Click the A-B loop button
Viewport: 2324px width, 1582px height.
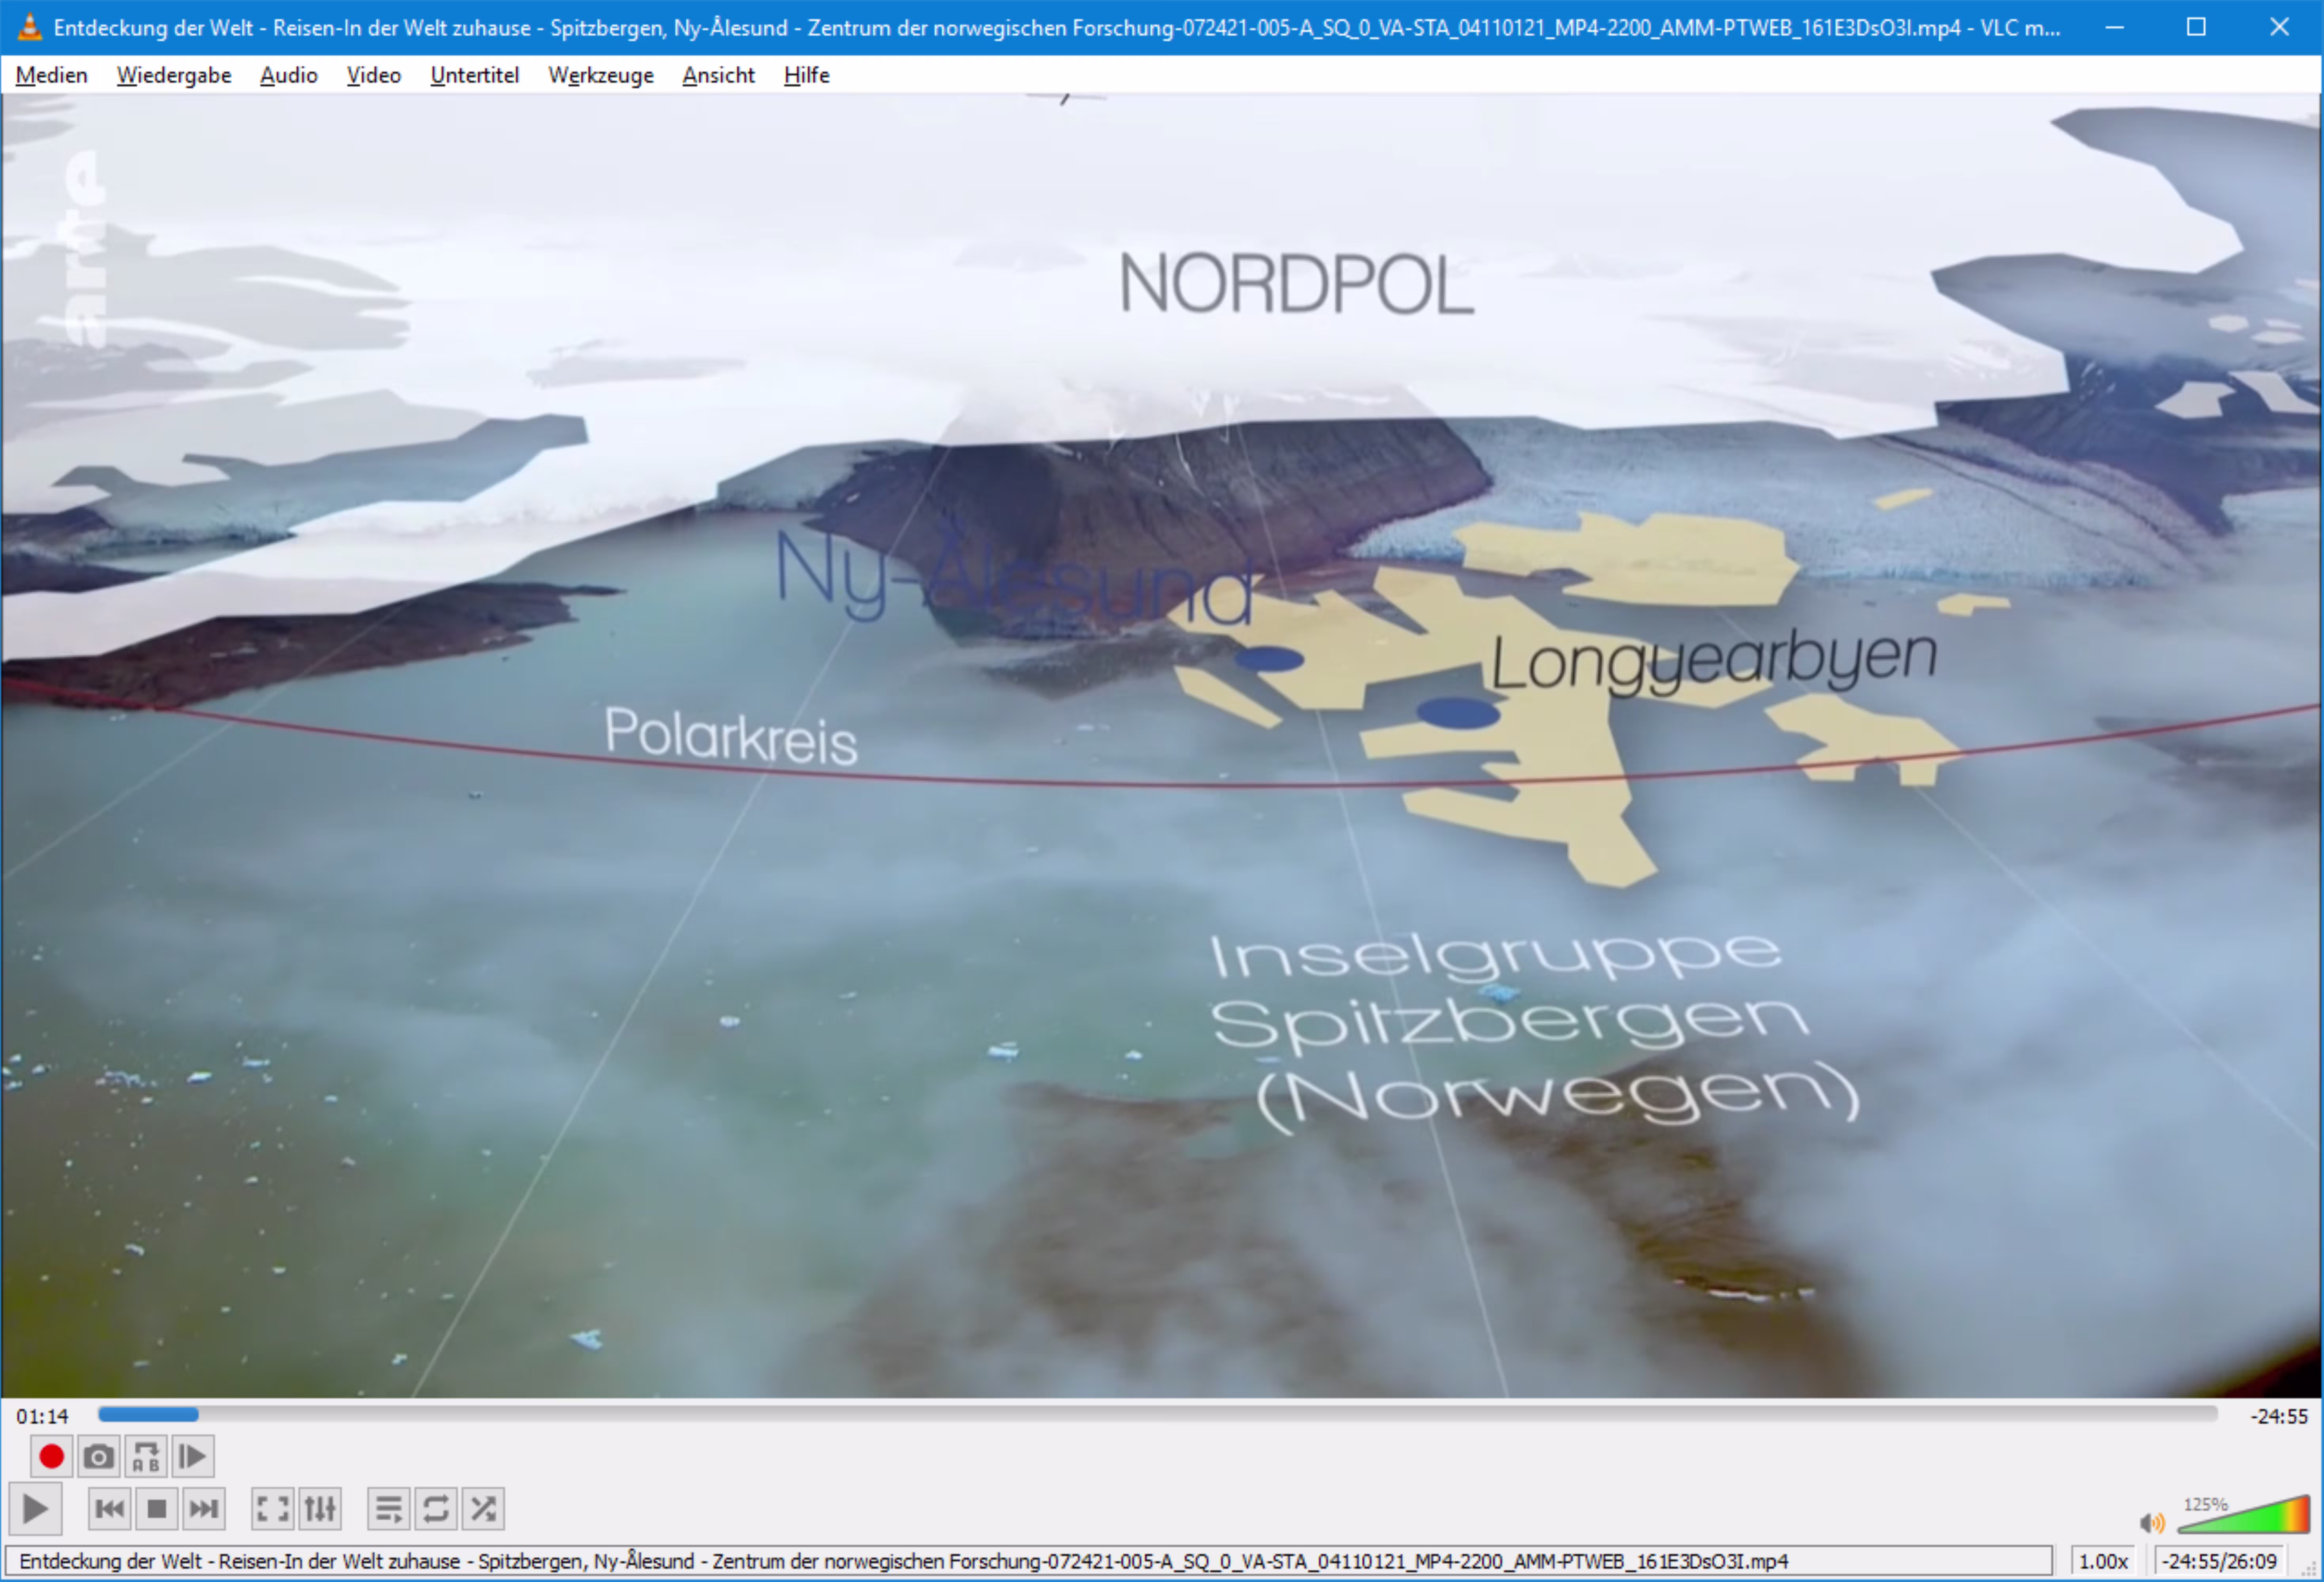pos(146,1456)
